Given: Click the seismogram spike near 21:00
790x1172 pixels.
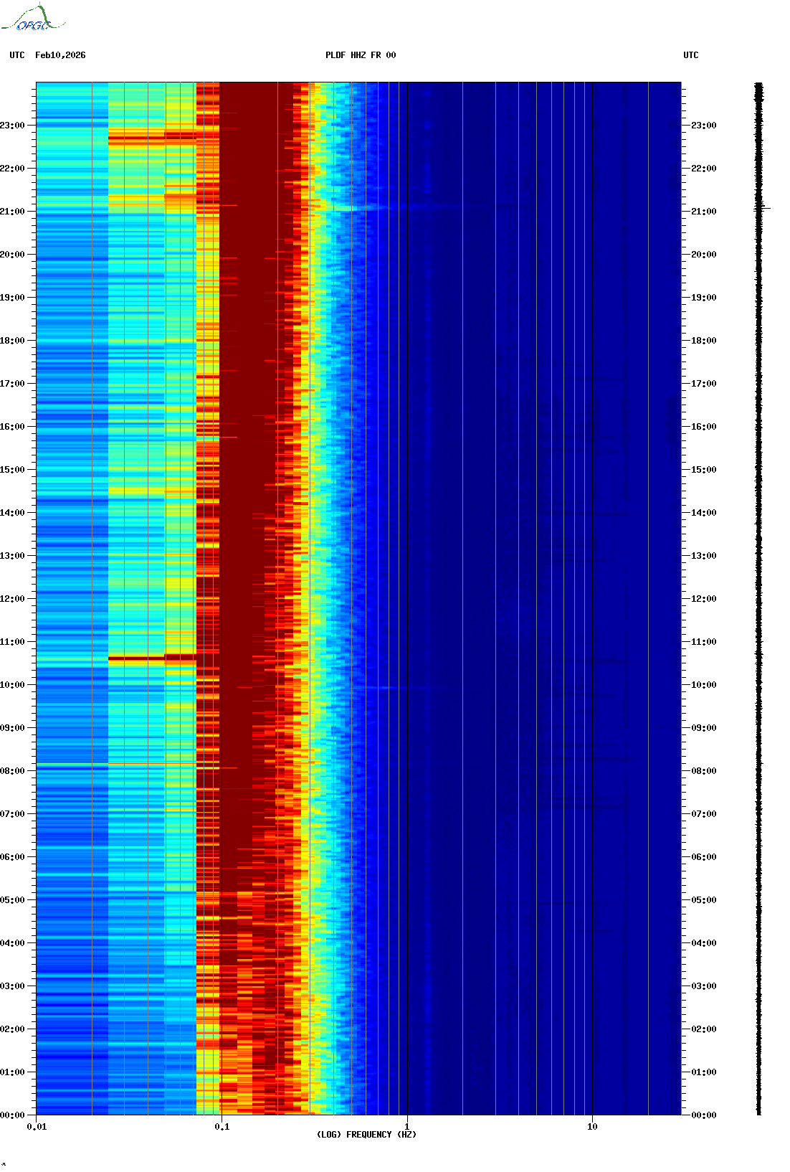Looking at the screenshot, I should (x=762, y=208).
